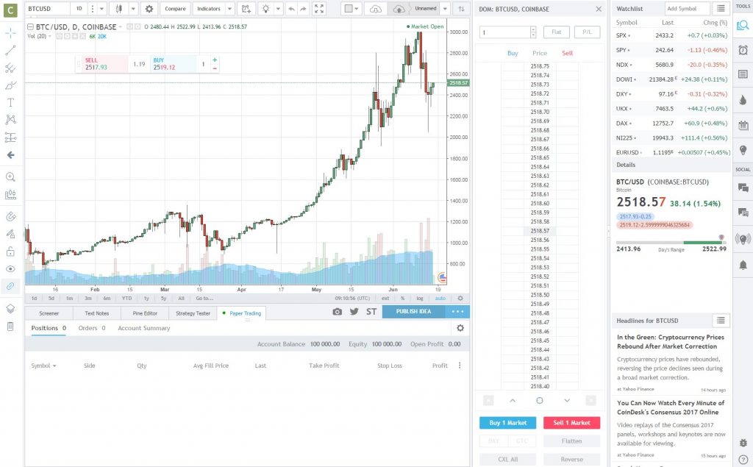Image resolution: width=753 pixels, height=467 pixels.
Task: Open the Text Notes tab
Action: coord(97,313)
